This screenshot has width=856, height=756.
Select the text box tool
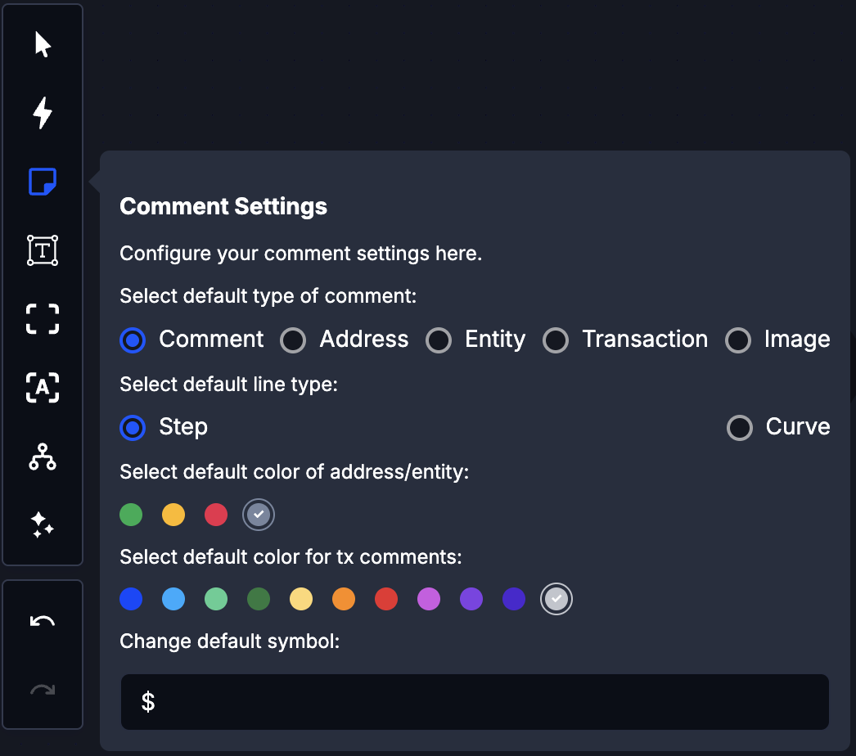click(43, 250)
